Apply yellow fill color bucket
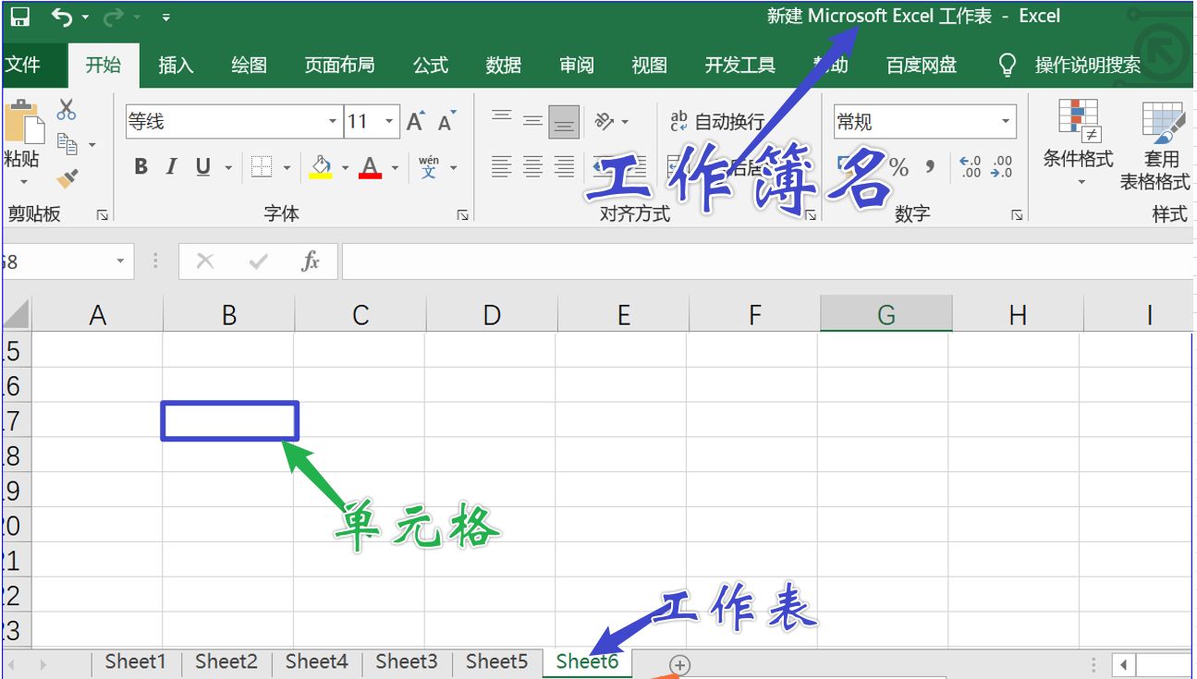 [x=321, y=167]
